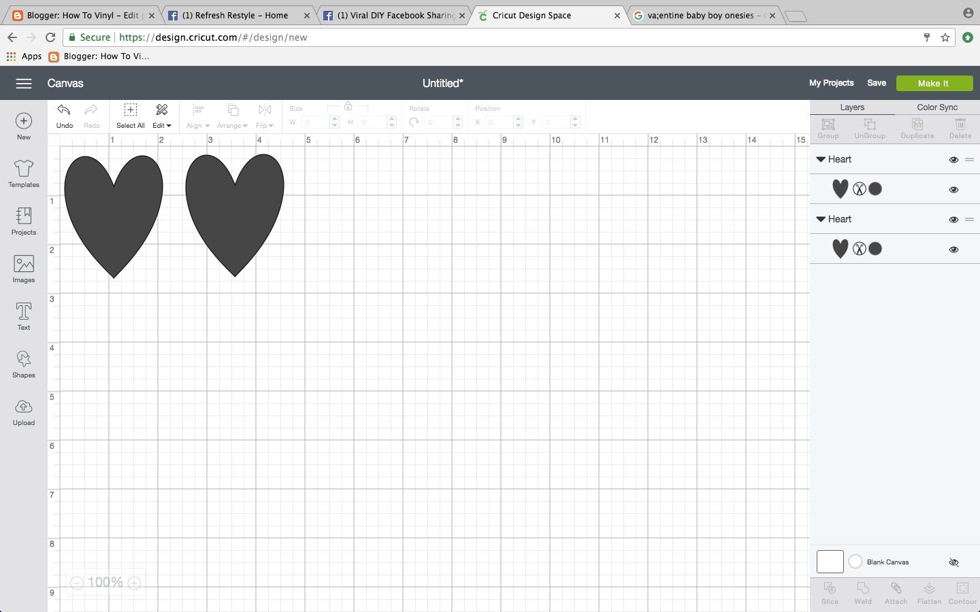Viewport: 980px width, 612px height.
Task: Click the browser Back button
Action: tap(12, 37)
